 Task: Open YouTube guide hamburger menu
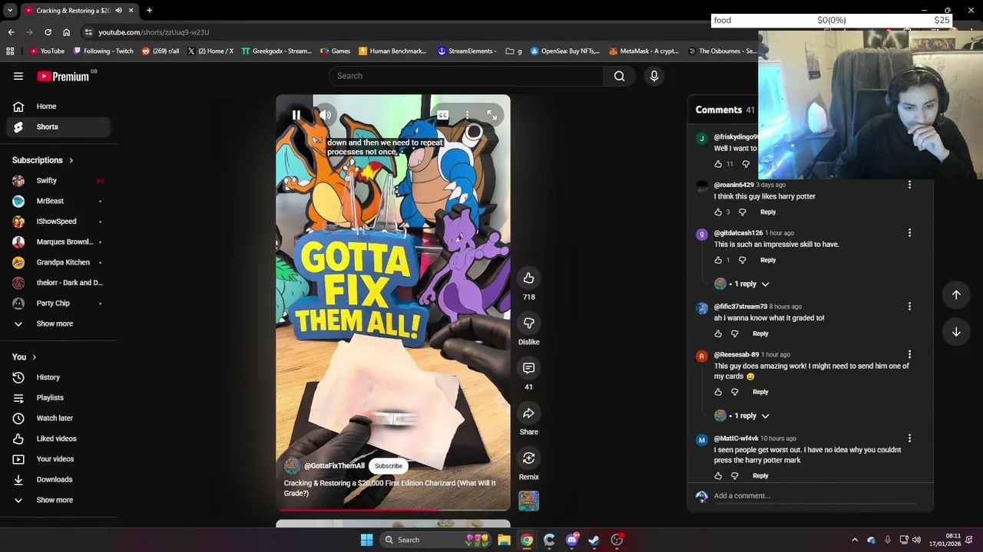point(18,76)
